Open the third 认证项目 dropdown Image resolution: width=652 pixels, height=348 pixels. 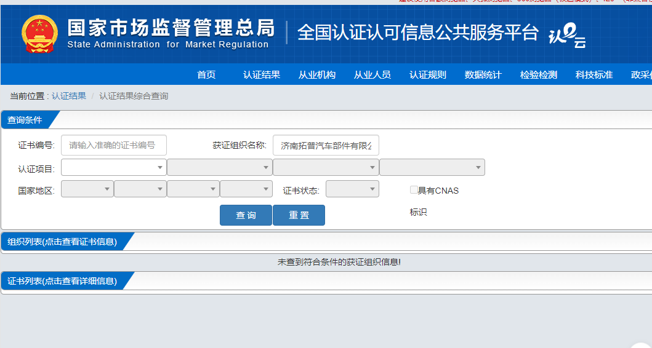326,167
